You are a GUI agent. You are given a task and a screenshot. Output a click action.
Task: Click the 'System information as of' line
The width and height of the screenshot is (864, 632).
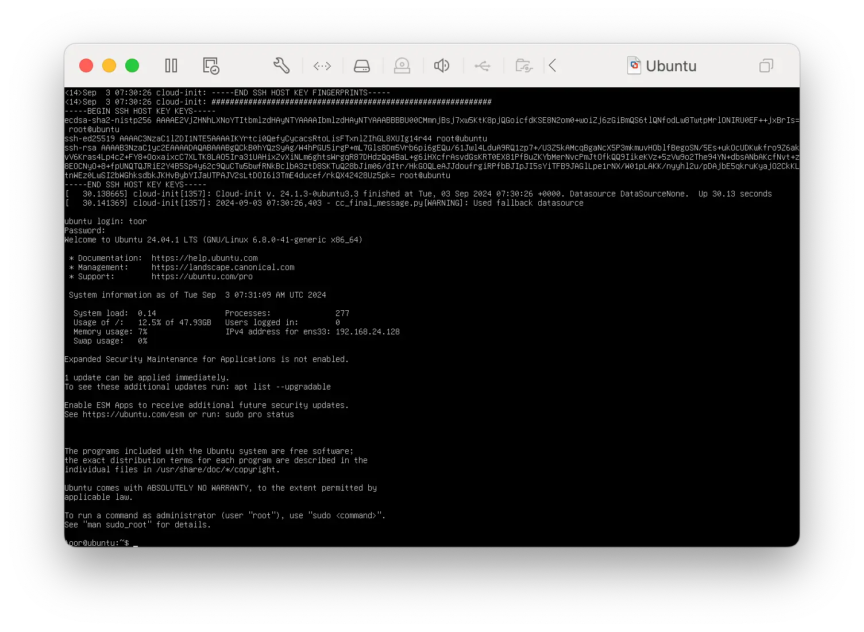[x=198, y=295]
